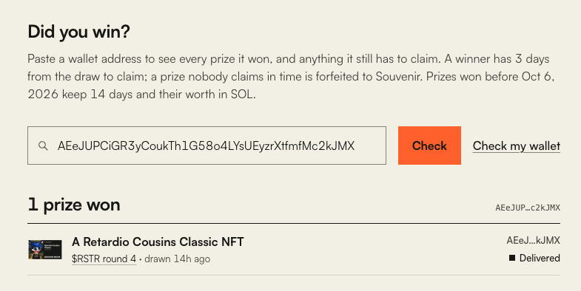
Task: Open the $RSTR round 4 link
Action: coord(104,259)
